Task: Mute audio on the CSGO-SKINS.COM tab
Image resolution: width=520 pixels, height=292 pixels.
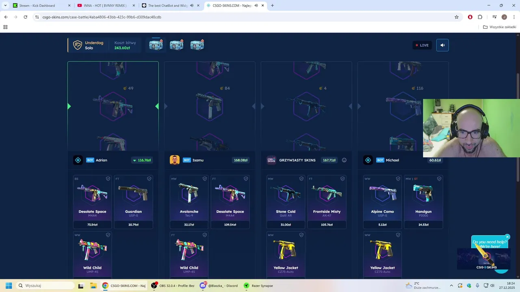Action: 256,6
